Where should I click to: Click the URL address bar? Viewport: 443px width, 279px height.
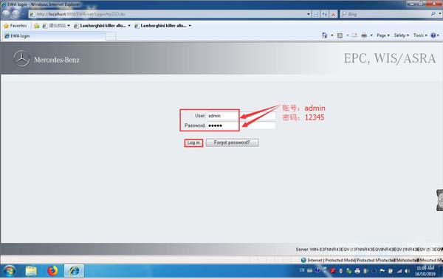pos(168,14)
